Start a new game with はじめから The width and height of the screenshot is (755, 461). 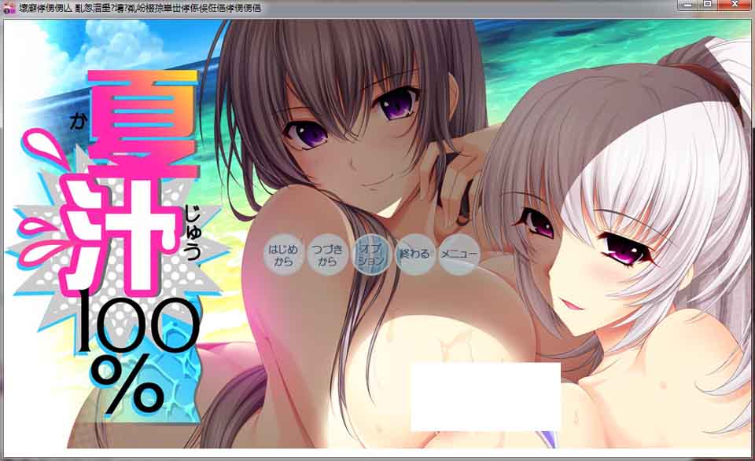coord(284,254)
